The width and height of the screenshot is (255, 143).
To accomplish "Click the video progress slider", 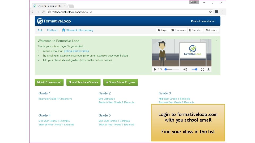I will point(172,69).
